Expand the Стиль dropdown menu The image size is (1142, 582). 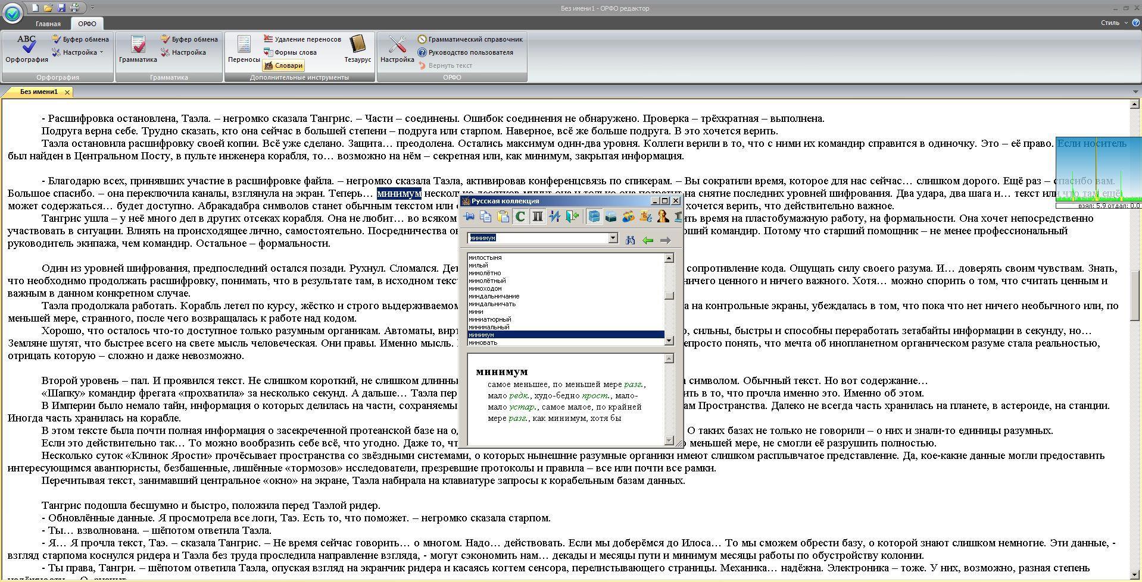point(1113,23)
